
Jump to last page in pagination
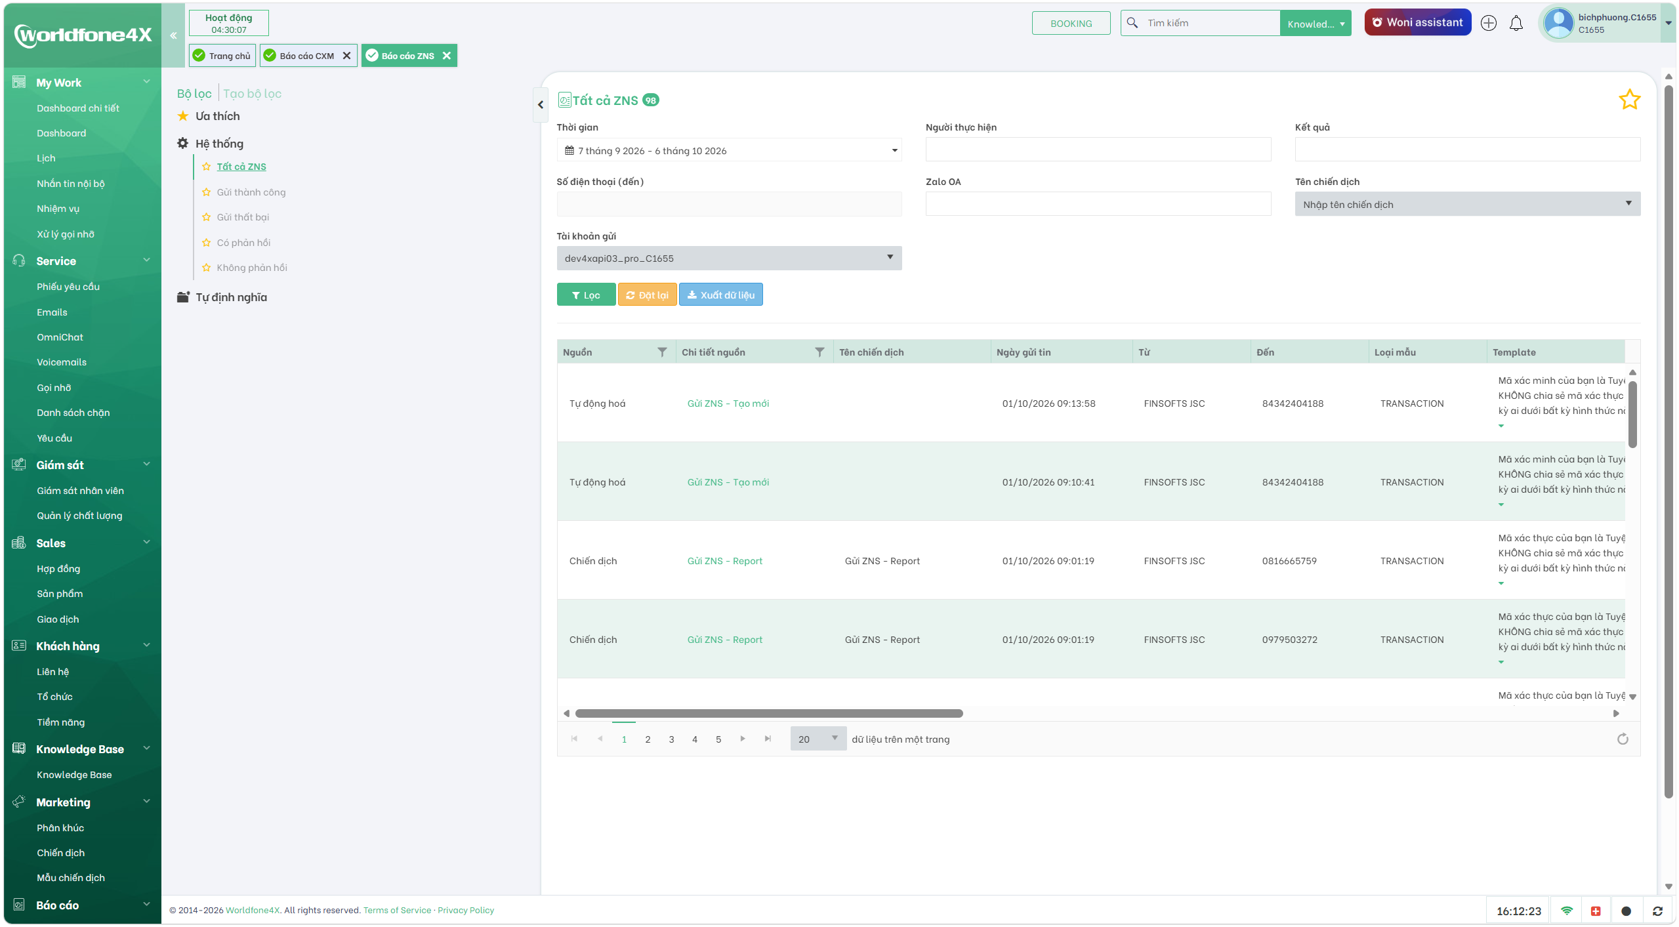coord(768,739)
